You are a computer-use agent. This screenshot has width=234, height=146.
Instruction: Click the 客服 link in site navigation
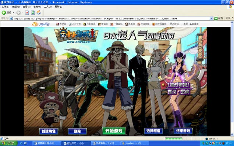click(x=185, y=24)
